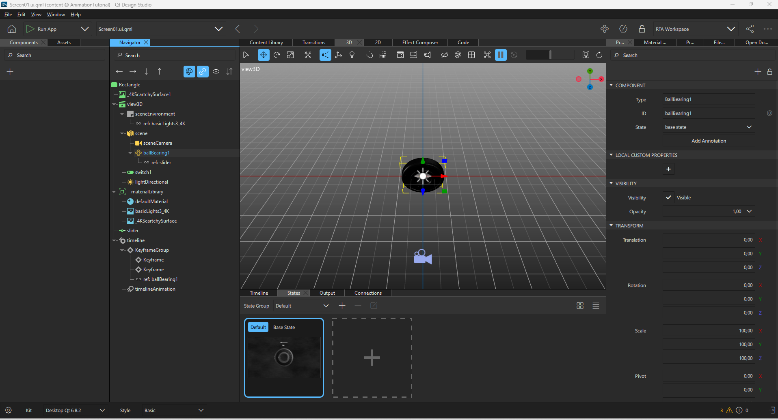Open the Window menu
778x420 pixels.
point(56,15)
